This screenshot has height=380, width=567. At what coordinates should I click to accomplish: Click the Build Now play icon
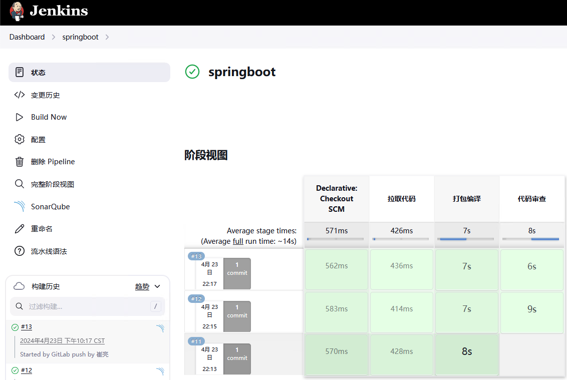(x=20, y=117)
